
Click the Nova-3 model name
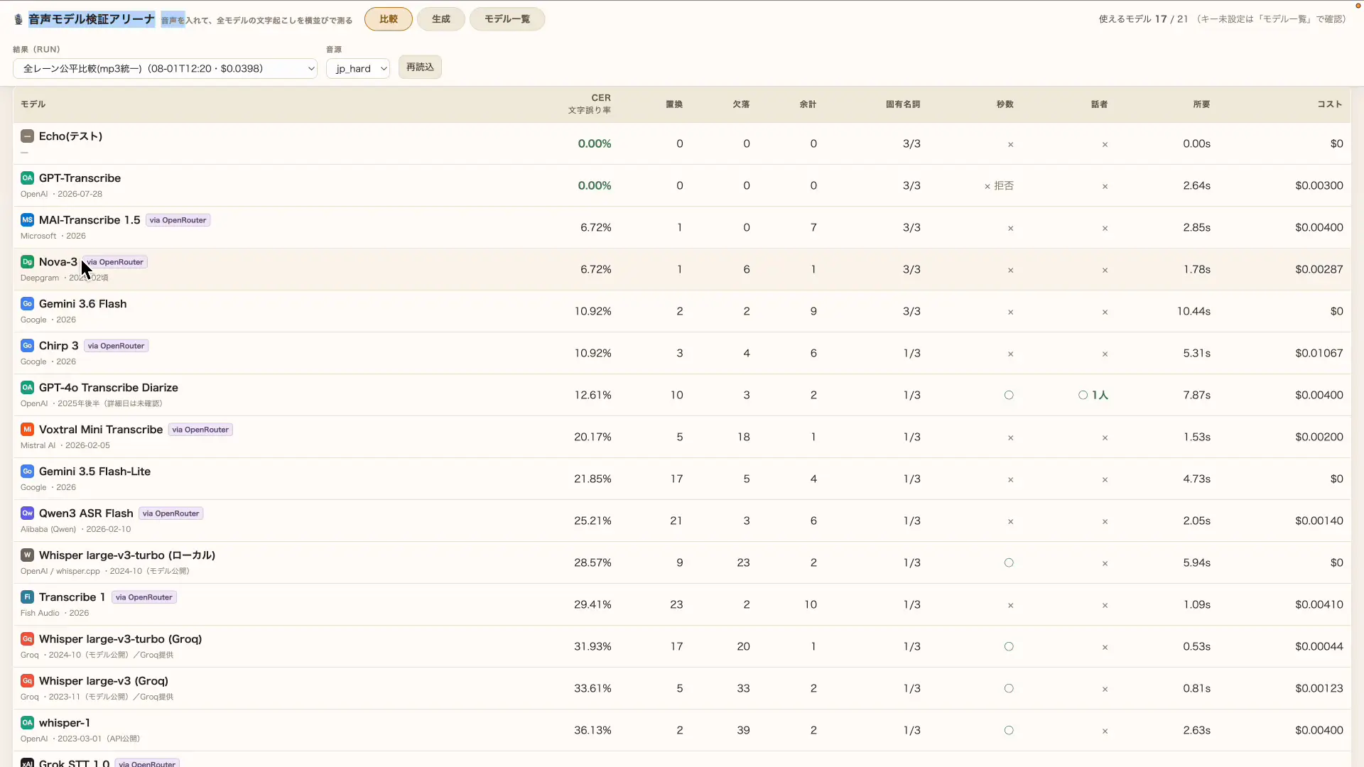[x=58, y=262]
